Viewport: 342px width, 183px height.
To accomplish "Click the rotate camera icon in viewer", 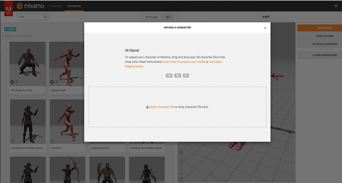I will tap(181, 160).
